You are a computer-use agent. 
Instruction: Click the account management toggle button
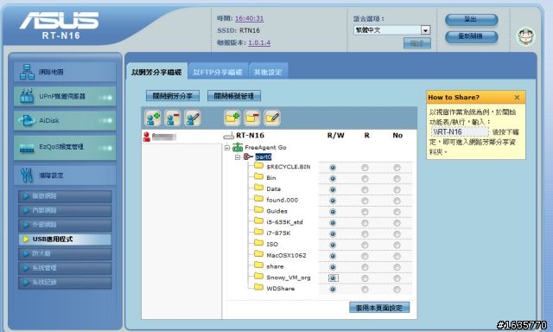pyautogui.click(x=234, y=96)
